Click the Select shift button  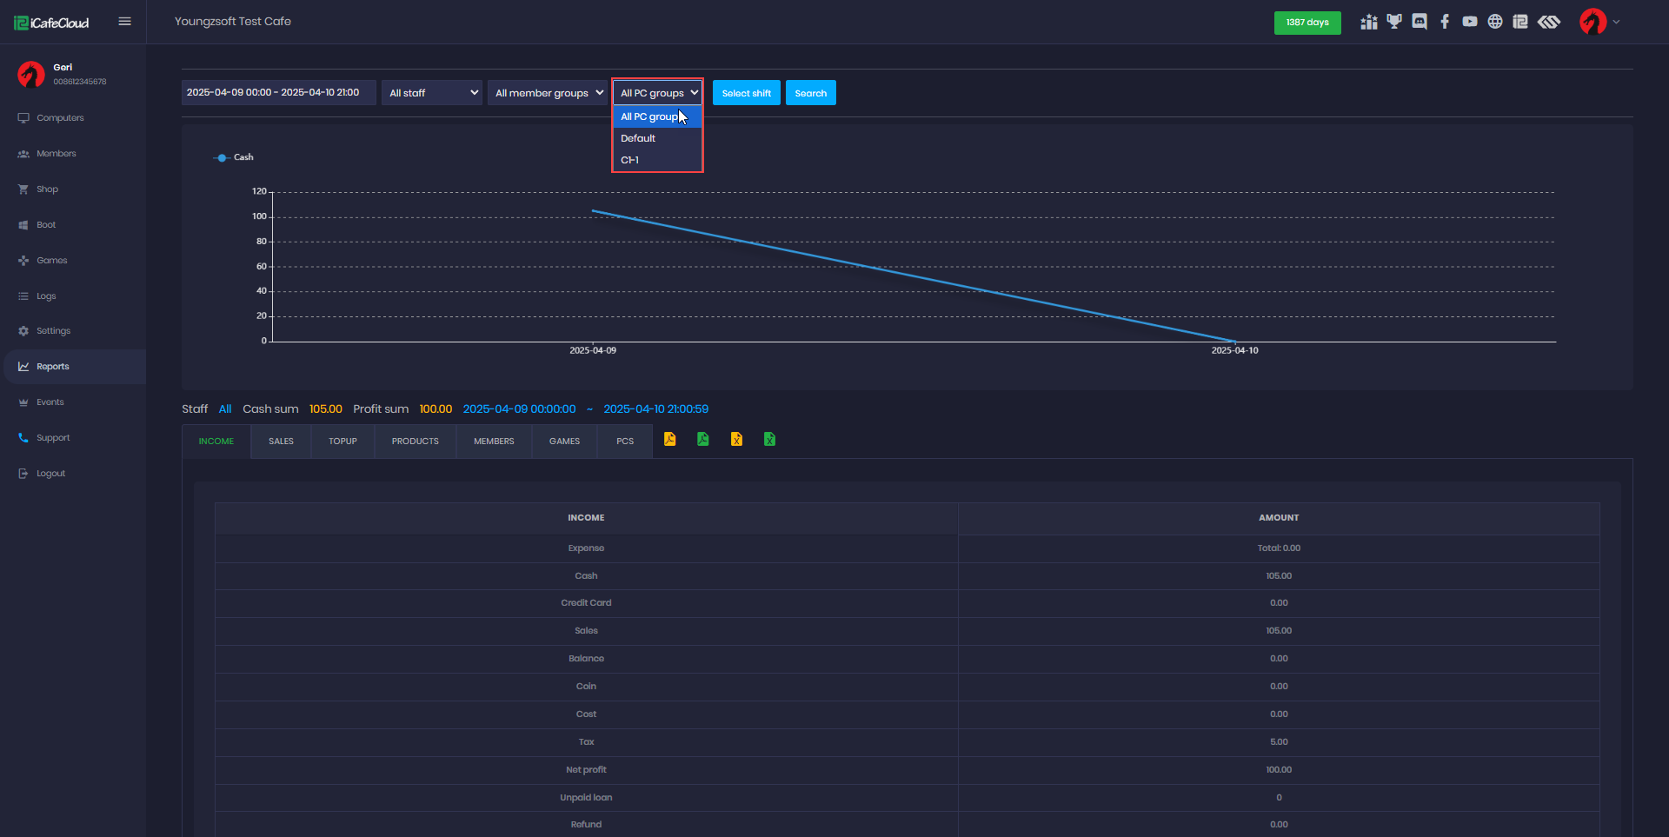click(746, 92)
